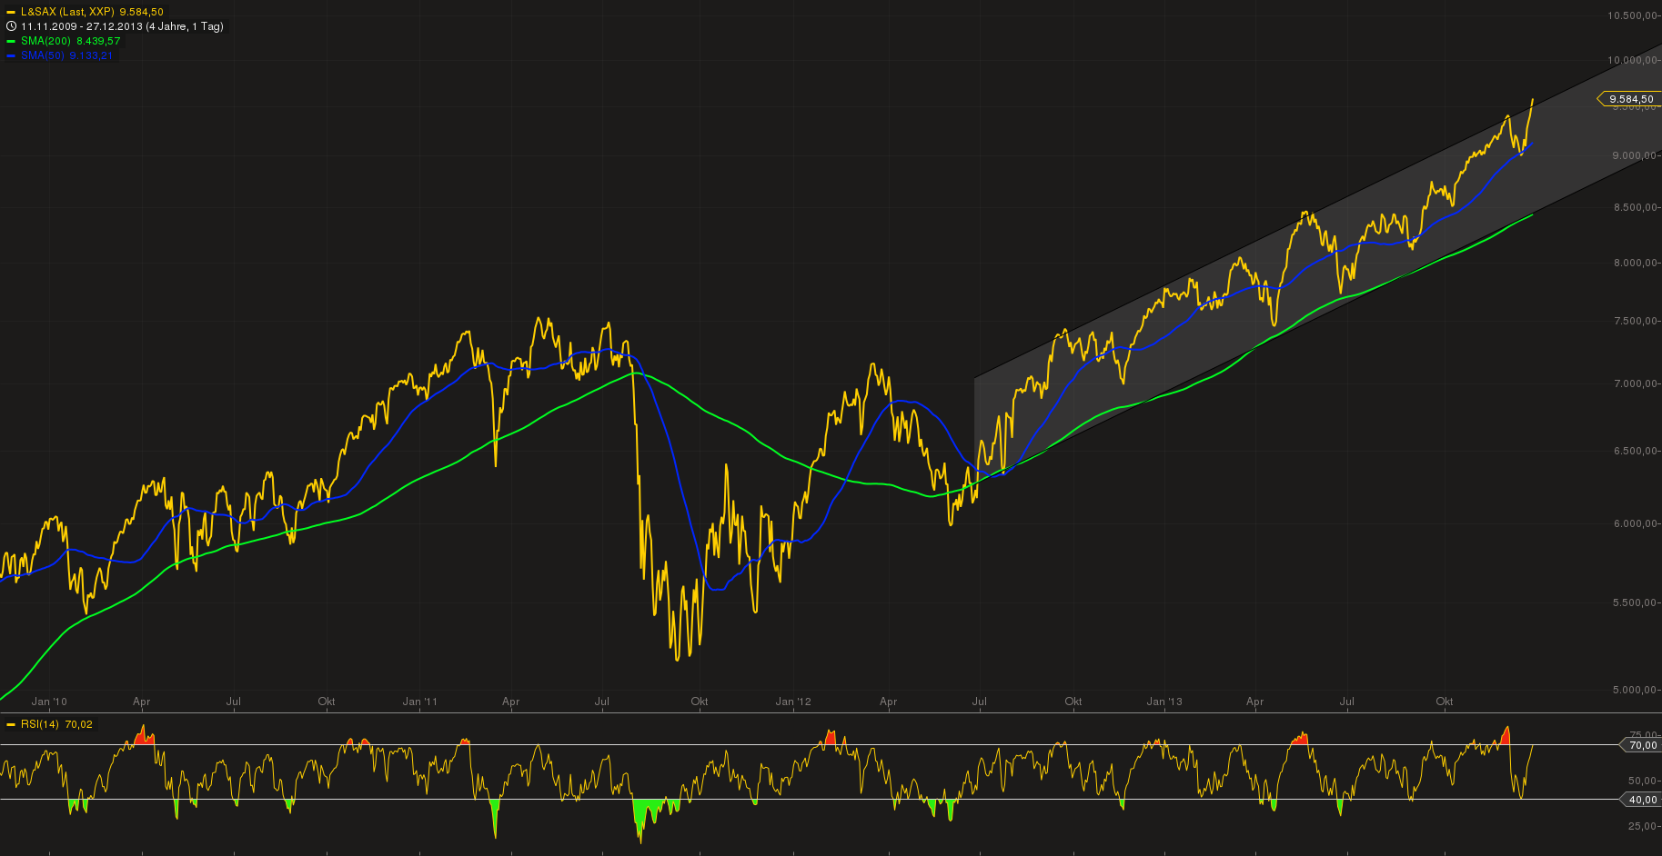Click the 9.000,00 price axis label
1662x856 pixels.
pyautogui.click(x=1635, y=154)
